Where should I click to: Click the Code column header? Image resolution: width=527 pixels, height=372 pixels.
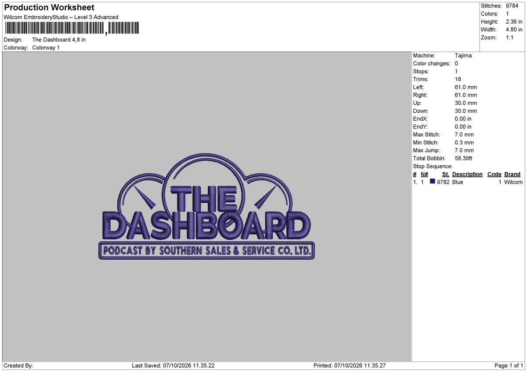(x=494, y=174)
